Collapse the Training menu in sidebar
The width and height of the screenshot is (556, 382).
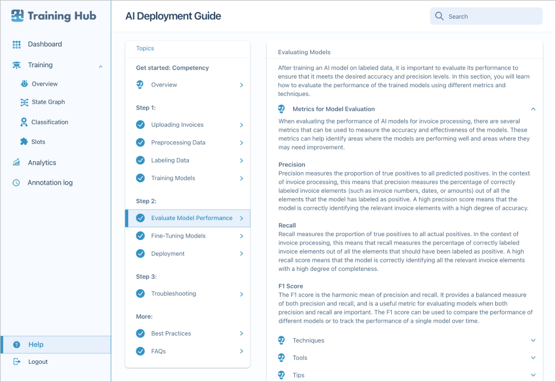100,66
